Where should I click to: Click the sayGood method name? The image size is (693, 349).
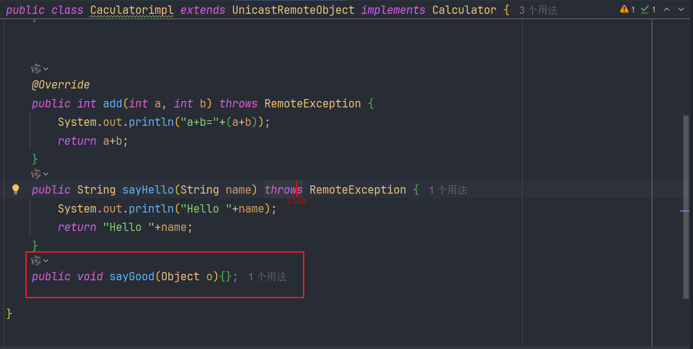click(132, 277)
